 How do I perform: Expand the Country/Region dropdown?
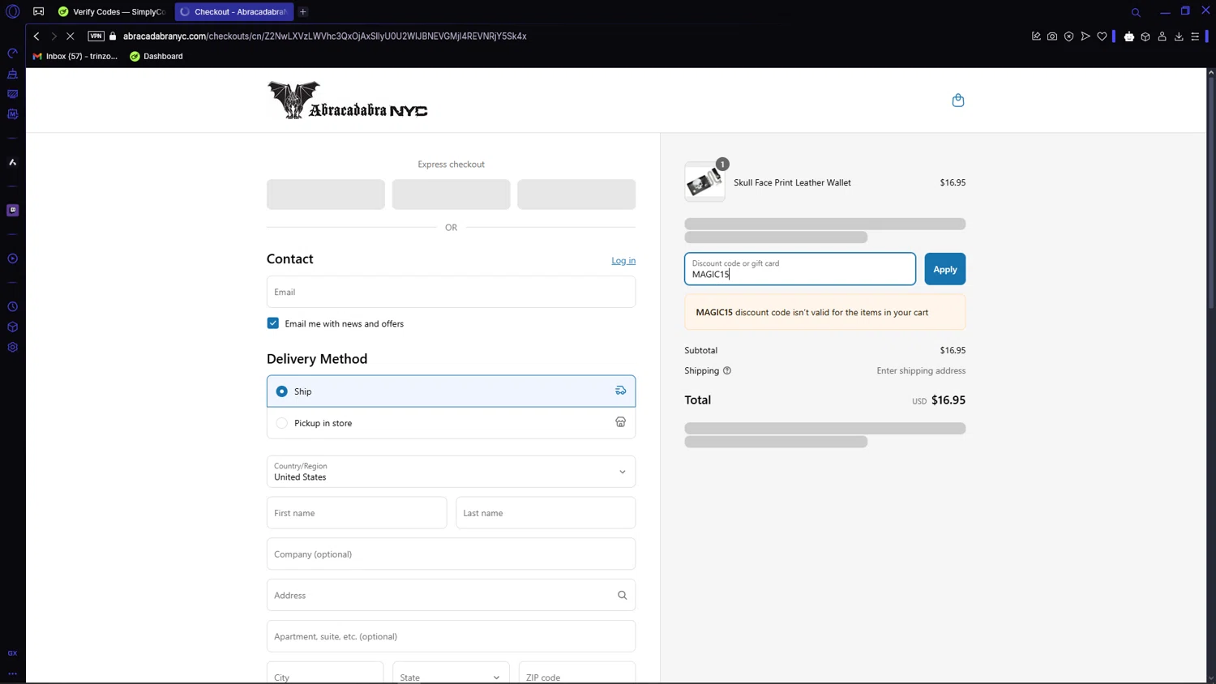pos(451,472)
